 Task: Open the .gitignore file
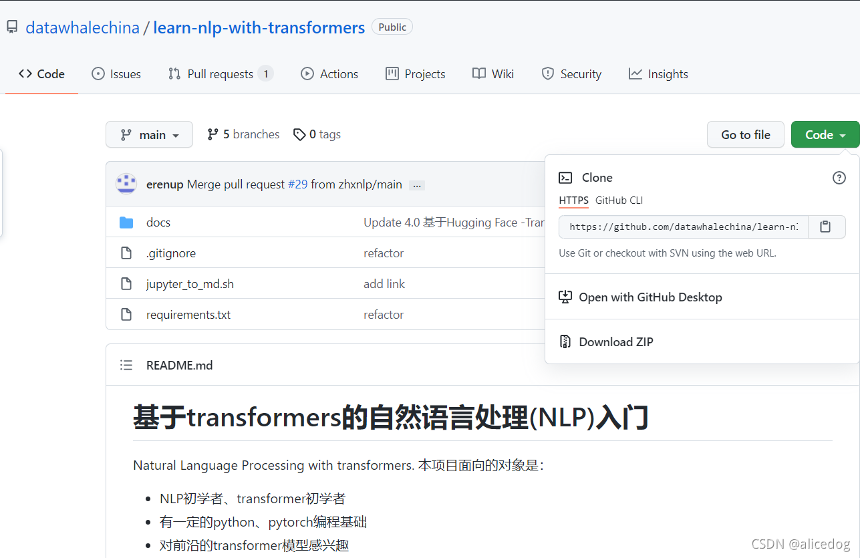pyautogui.click(x=171, y=253)
